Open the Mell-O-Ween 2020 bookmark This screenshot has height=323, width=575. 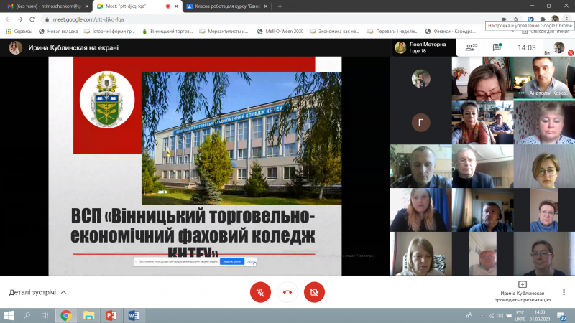(x=280, y=32)
